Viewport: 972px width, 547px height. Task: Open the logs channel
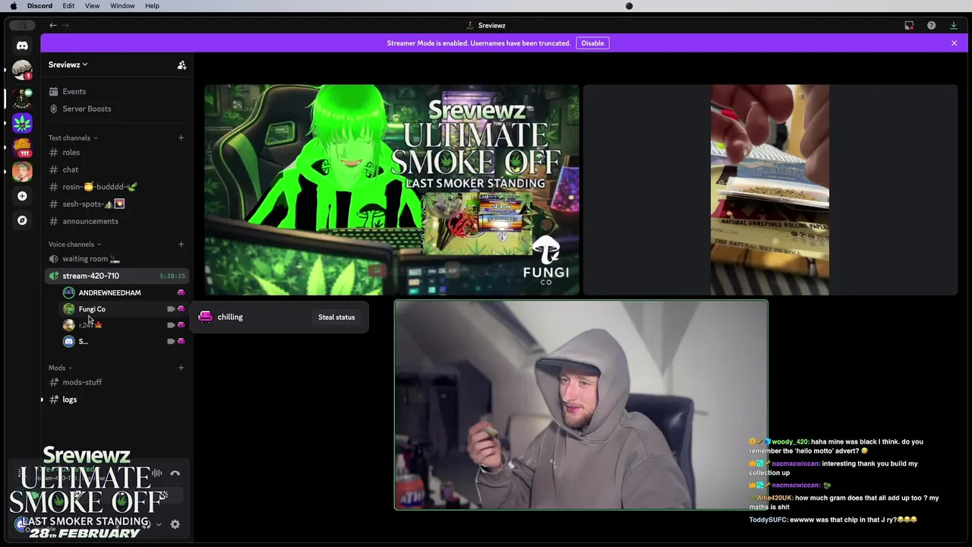point(116,400)
